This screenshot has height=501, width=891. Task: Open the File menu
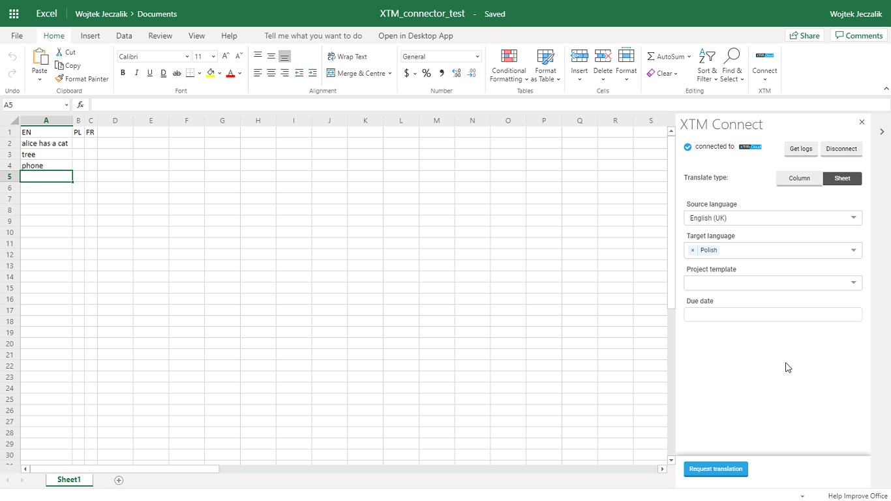coord(17,36)
